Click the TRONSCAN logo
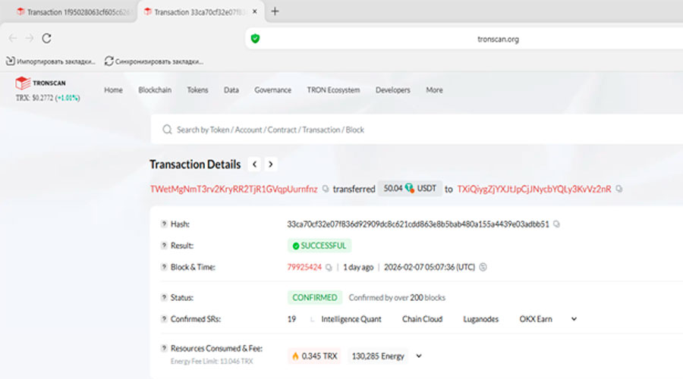Viewport: 683px width, 379px height. click(40, 83)
